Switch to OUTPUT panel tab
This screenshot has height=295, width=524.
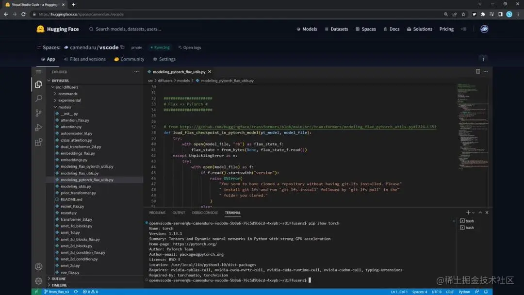click(x=179, y=213)
